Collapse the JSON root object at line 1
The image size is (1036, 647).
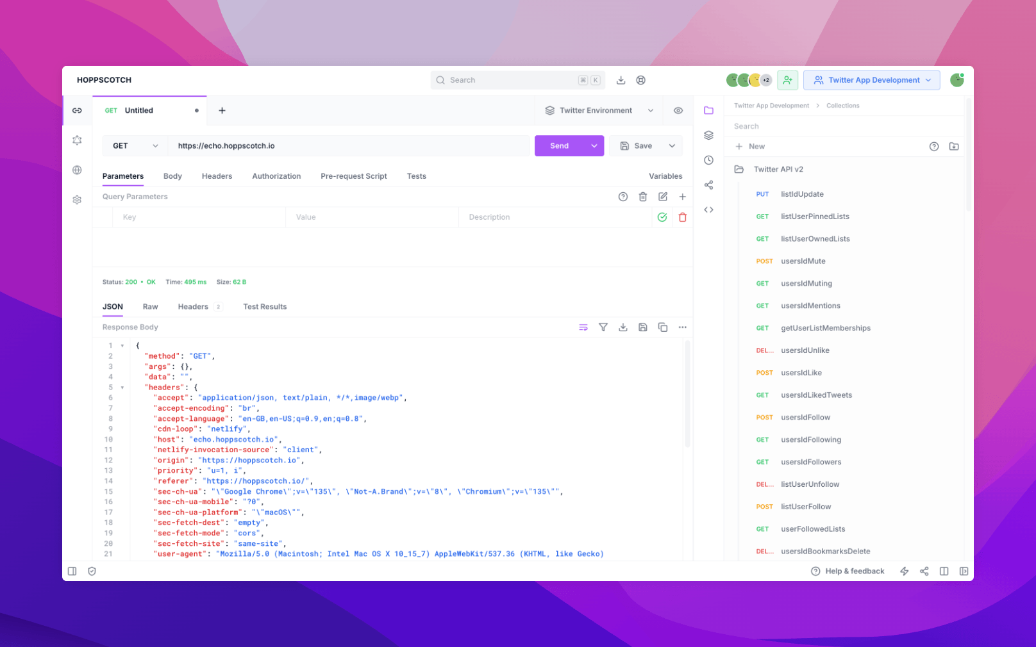point(122,346)
